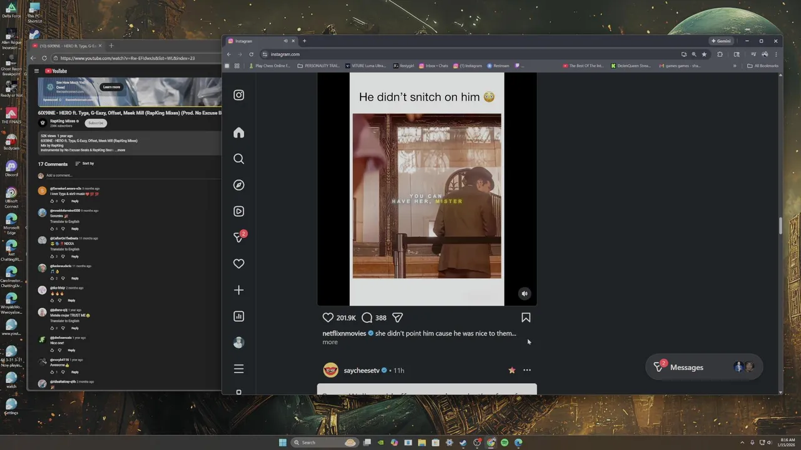The width and height of the screenshot is (801, 450).
Task: Open the Explore compass in Instagram sidebar
Action: pyautogui.click(x=238, y=185)
